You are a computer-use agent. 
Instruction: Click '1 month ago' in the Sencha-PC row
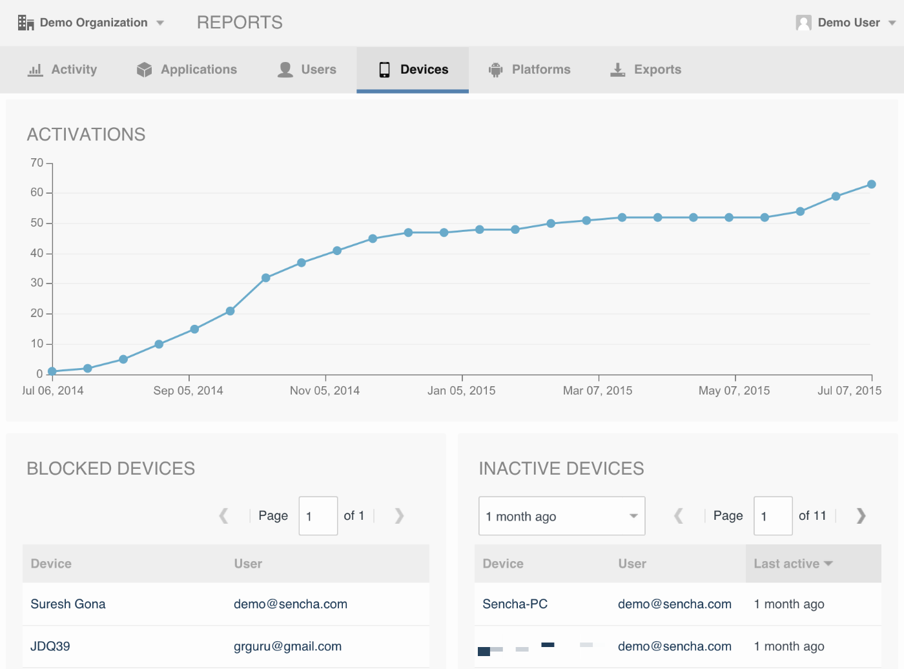[789, 604]
